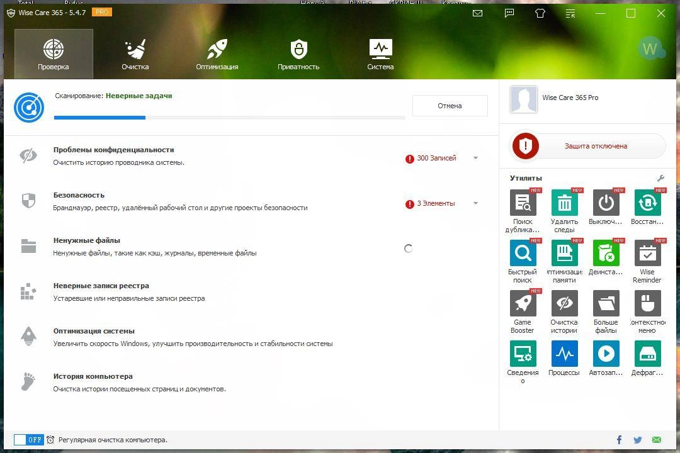Click the 300 Записей result link

pos(436,158)
